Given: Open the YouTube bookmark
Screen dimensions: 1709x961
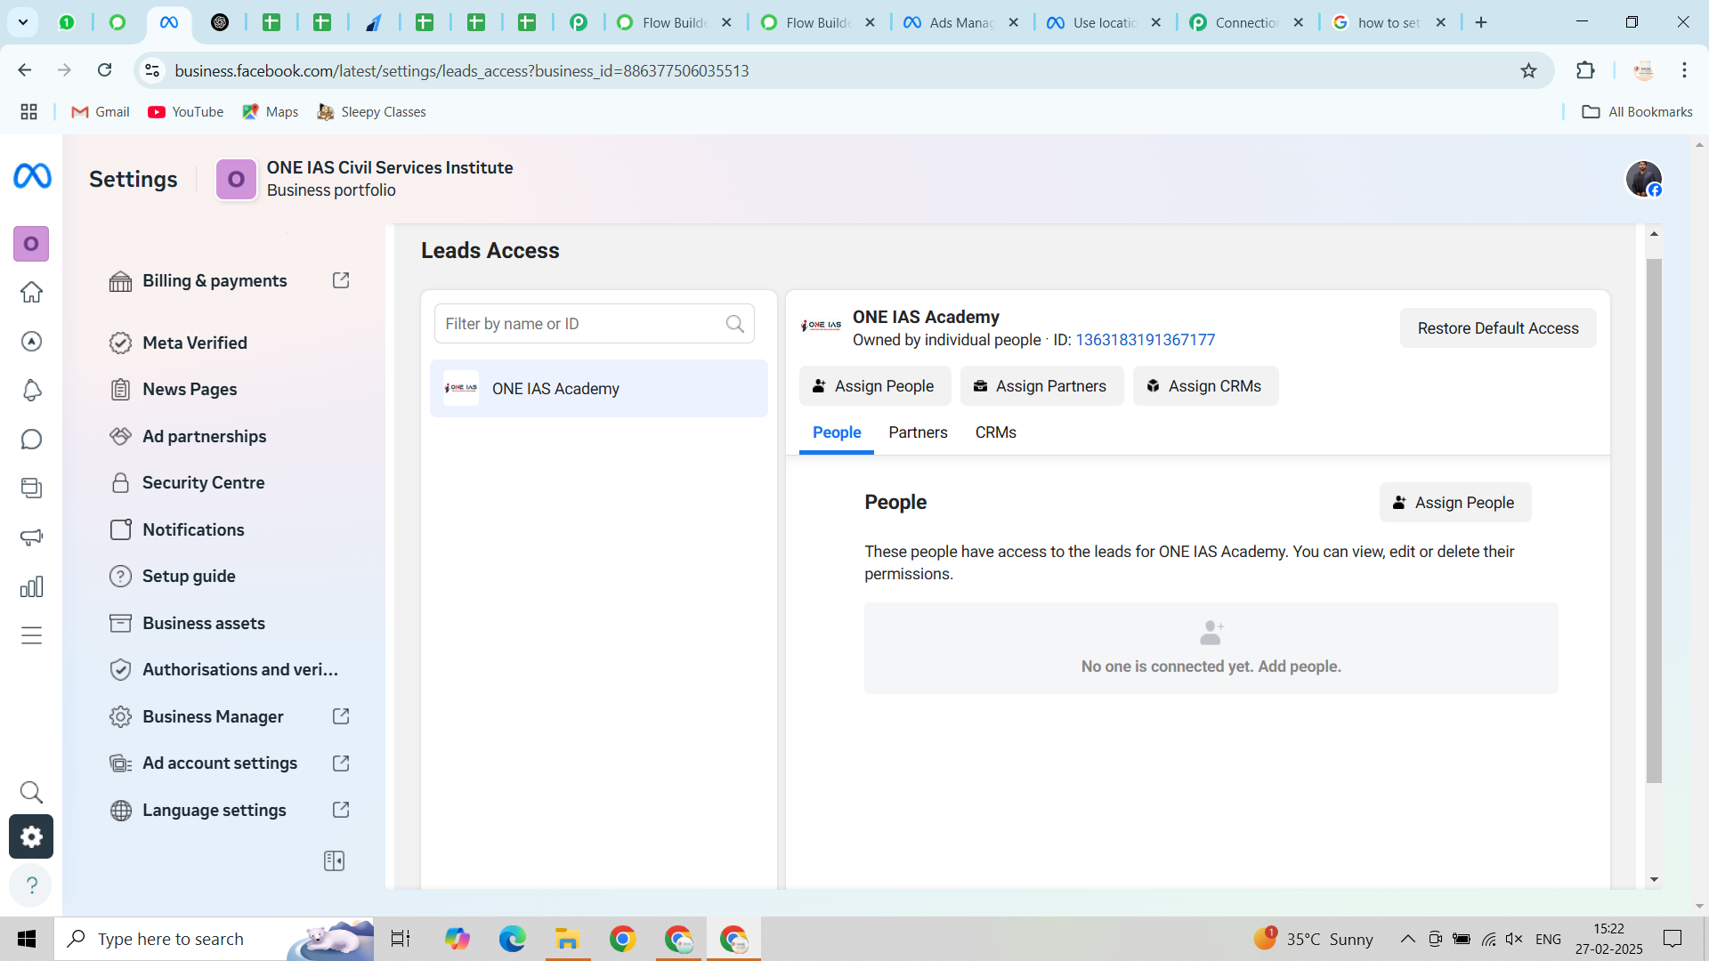Looking at the screenshot, I should [186, 112].
